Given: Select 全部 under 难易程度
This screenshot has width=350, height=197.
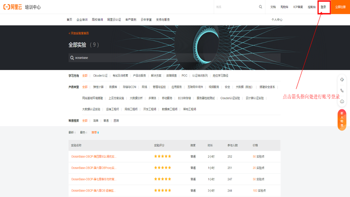Looking at the screenshot, I should (x=85, y=121).
